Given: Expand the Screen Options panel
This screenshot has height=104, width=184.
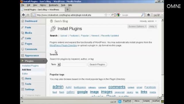Looking at the screenshot, I should [x=137, y=26].
